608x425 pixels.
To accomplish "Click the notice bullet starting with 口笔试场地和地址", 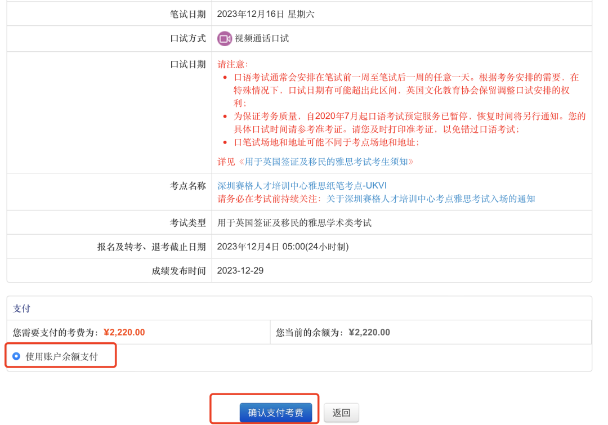I will (x=327, y=142).
